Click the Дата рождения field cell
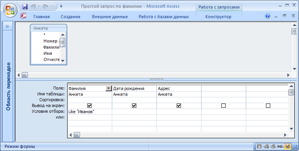Image resolution: width=299 pixels, height=151 pixels. click(134, 88)
